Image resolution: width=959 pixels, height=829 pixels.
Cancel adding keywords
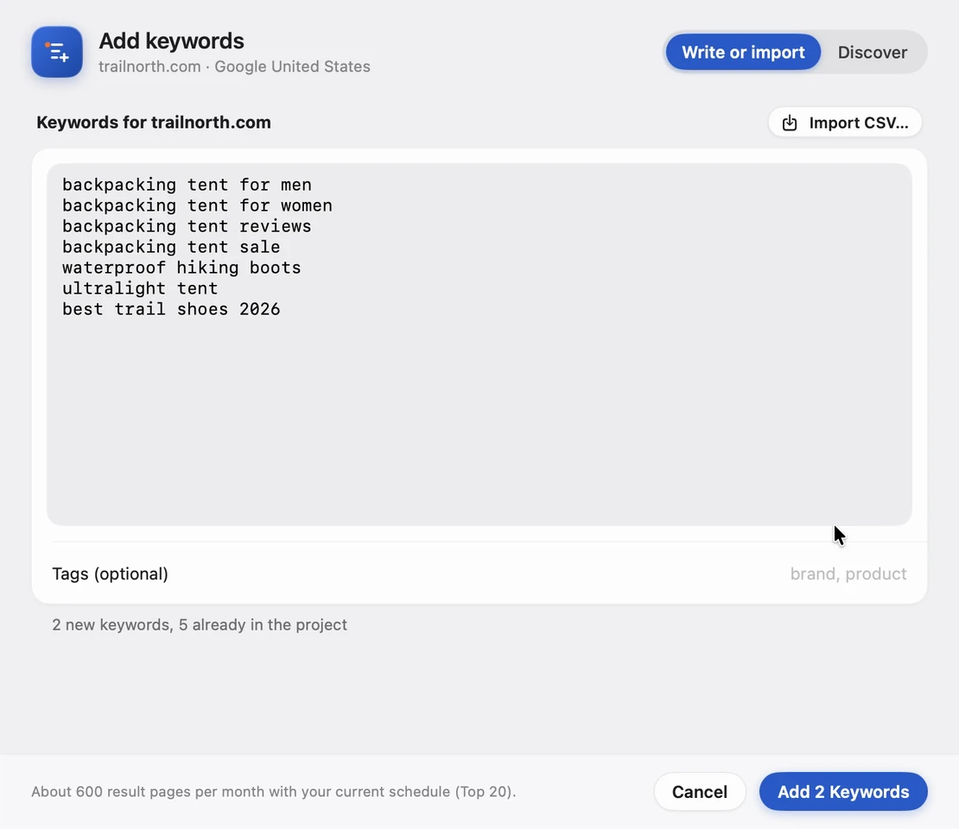click(699, 792)
